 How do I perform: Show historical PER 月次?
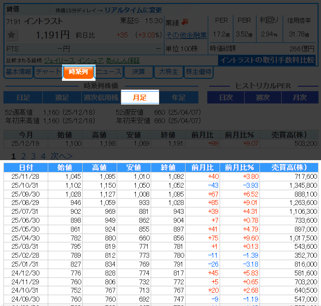(x=300, y=98)
